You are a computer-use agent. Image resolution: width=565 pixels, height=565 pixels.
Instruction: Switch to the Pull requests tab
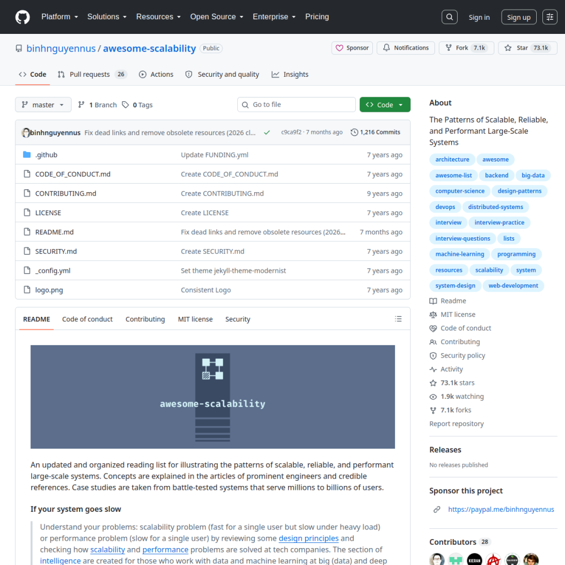(92, 75)
